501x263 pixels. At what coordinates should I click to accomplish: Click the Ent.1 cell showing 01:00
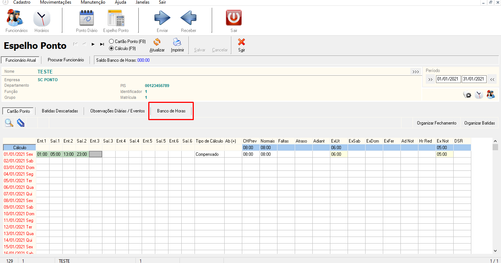(43, 154)
